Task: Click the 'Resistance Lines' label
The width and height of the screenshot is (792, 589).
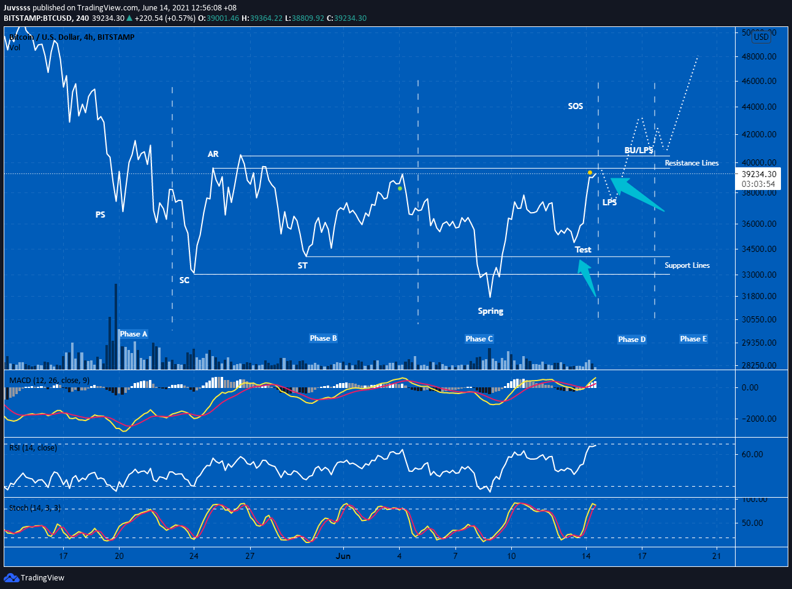Action: (x=691, y=162)
